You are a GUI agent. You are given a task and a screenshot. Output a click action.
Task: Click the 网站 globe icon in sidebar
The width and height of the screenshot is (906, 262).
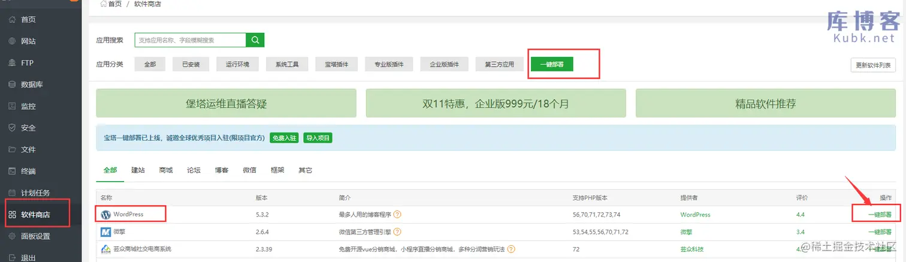pos(12,41)
